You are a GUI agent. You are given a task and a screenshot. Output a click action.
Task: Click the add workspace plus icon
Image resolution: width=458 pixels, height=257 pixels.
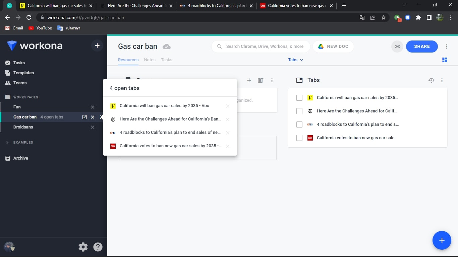click(97, 46)
